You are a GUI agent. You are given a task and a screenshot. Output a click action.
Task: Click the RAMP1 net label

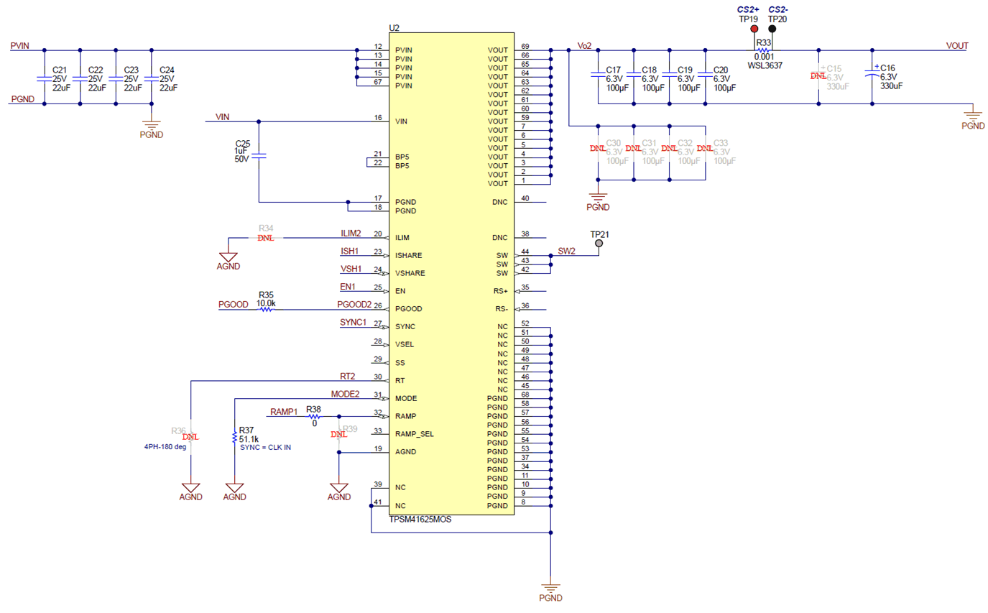tap(284, 412)
